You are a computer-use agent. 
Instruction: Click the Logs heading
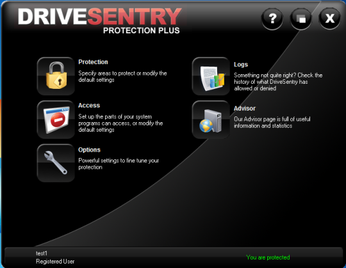[241, 65]
